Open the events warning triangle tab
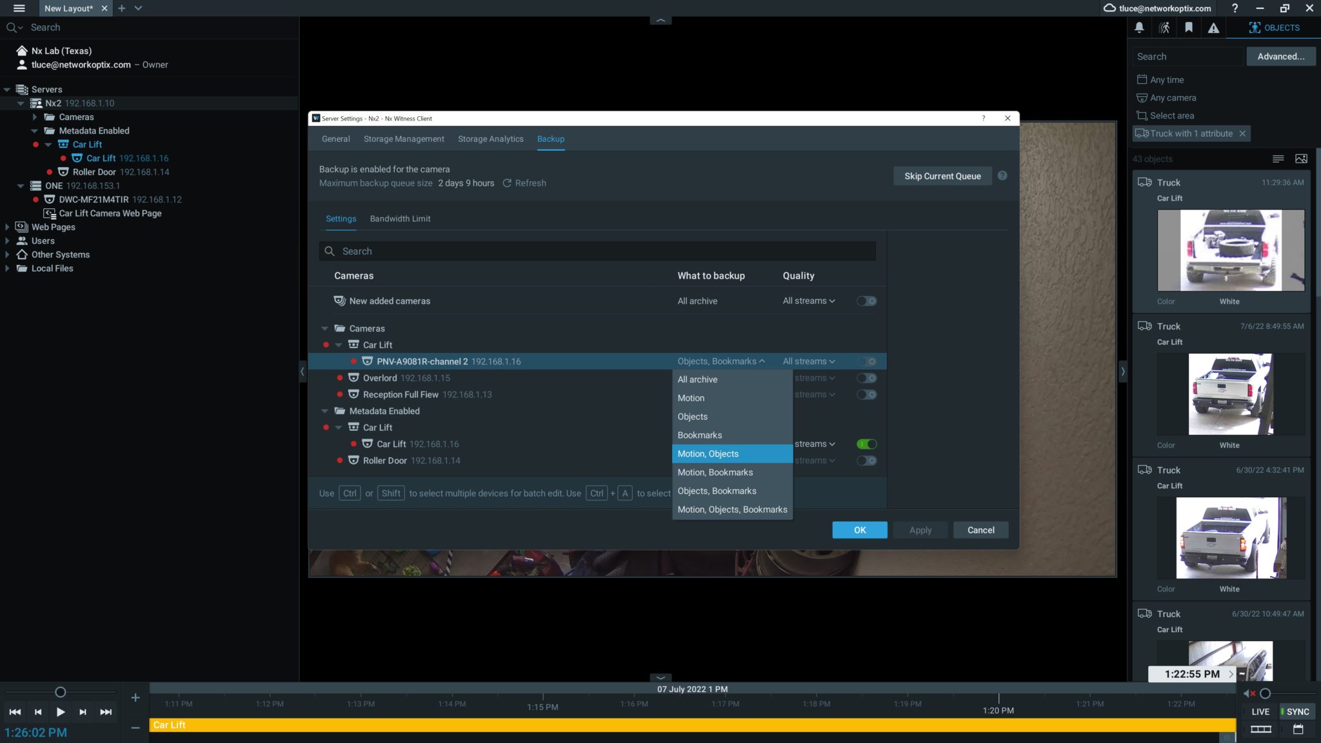Image resolution: width=1321 pixels, height=743 pixels. (1213, 27)
